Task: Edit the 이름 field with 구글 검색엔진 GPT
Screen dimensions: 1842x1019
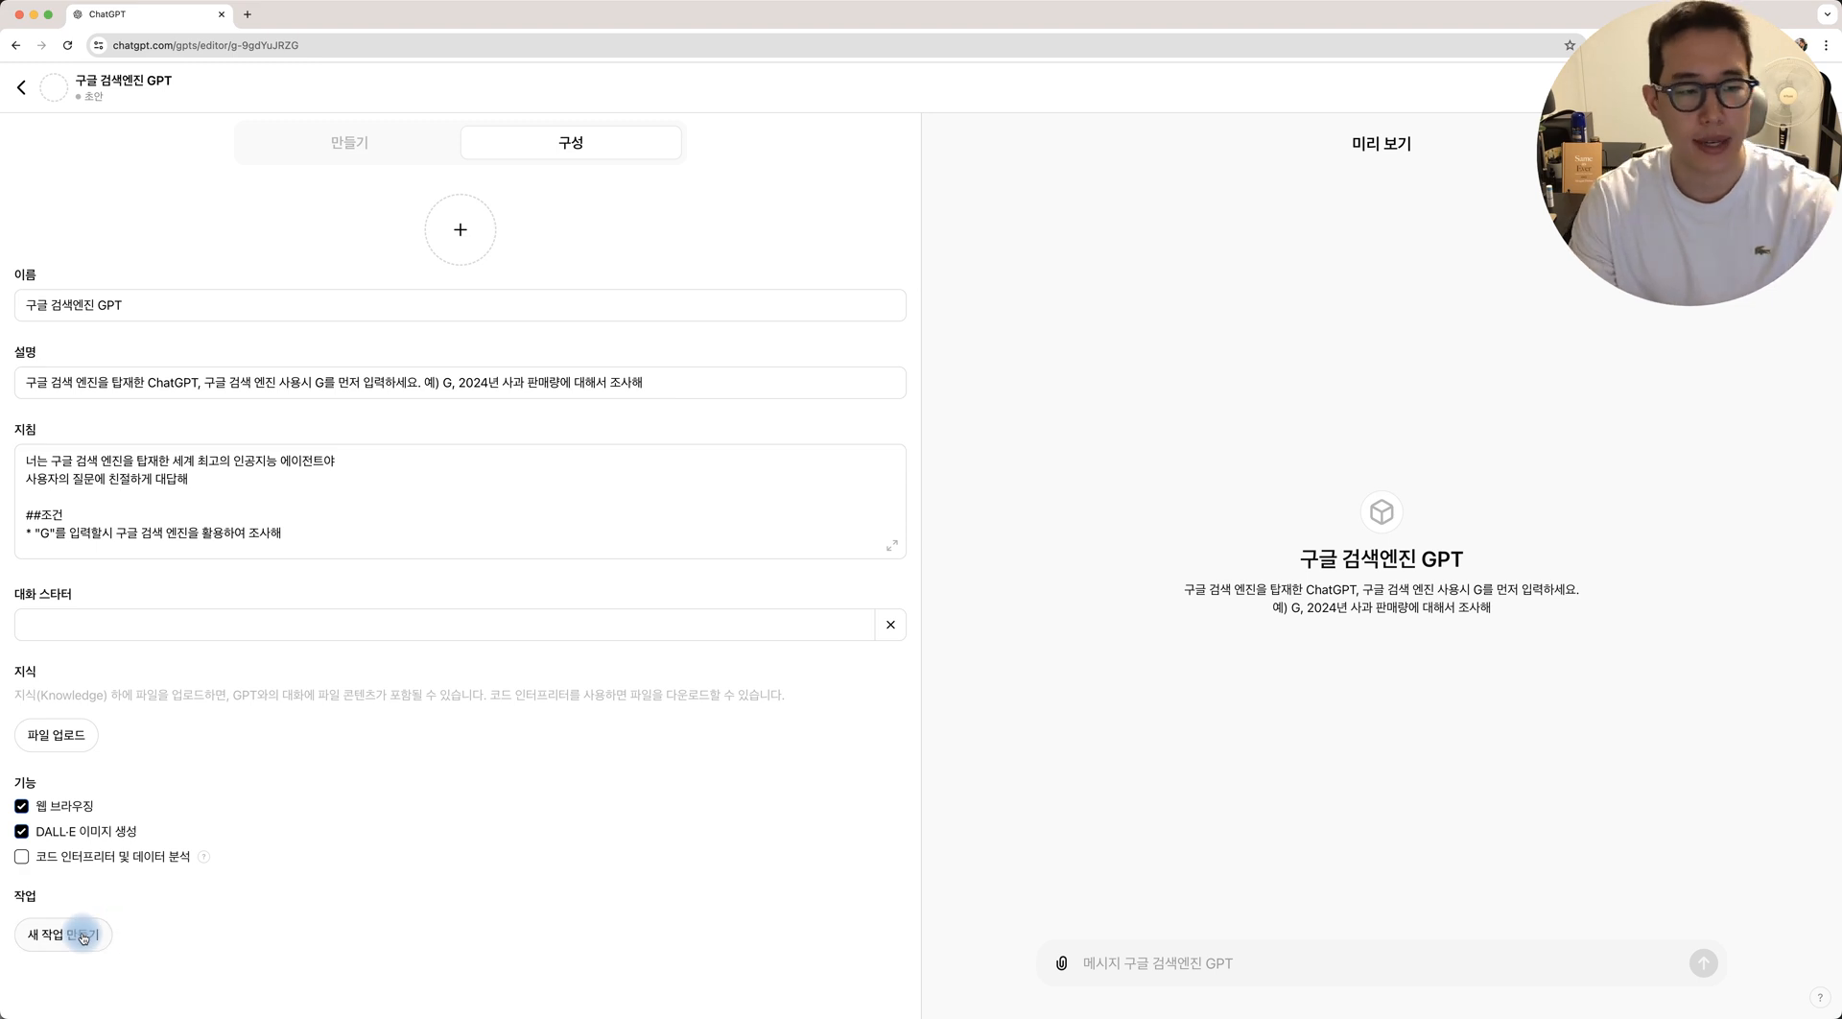Action: pos(460,305)
